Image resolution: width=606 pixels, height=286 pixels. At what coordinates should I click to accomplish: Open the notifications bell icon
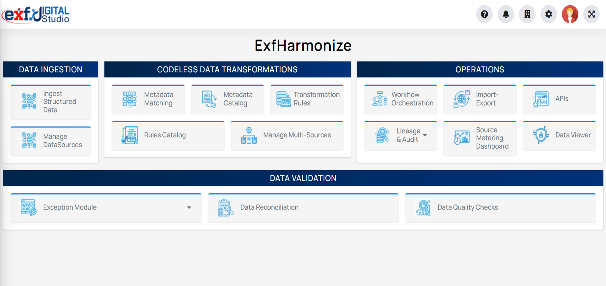(x=506, y=14)
